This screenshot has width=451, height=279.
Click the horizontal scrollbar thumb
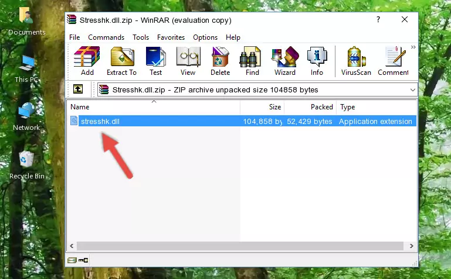pyautogui.click(x=240, y=246)
